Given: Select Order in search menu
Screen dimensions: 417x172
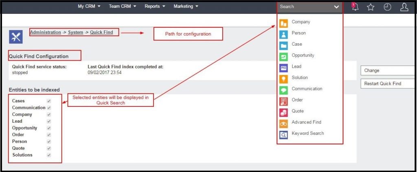Looking at the screenshot, I should (x=297, y=100).
